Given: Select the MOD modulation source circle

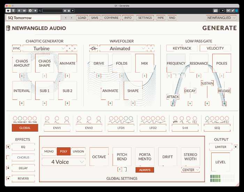Looking at the screenshot, I should click(20, 118).
